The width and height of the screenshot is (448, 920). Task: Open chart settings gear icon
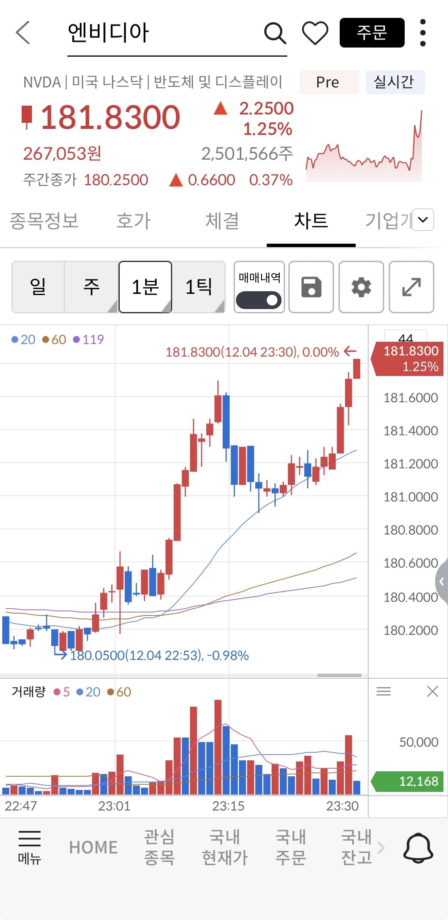361,287
